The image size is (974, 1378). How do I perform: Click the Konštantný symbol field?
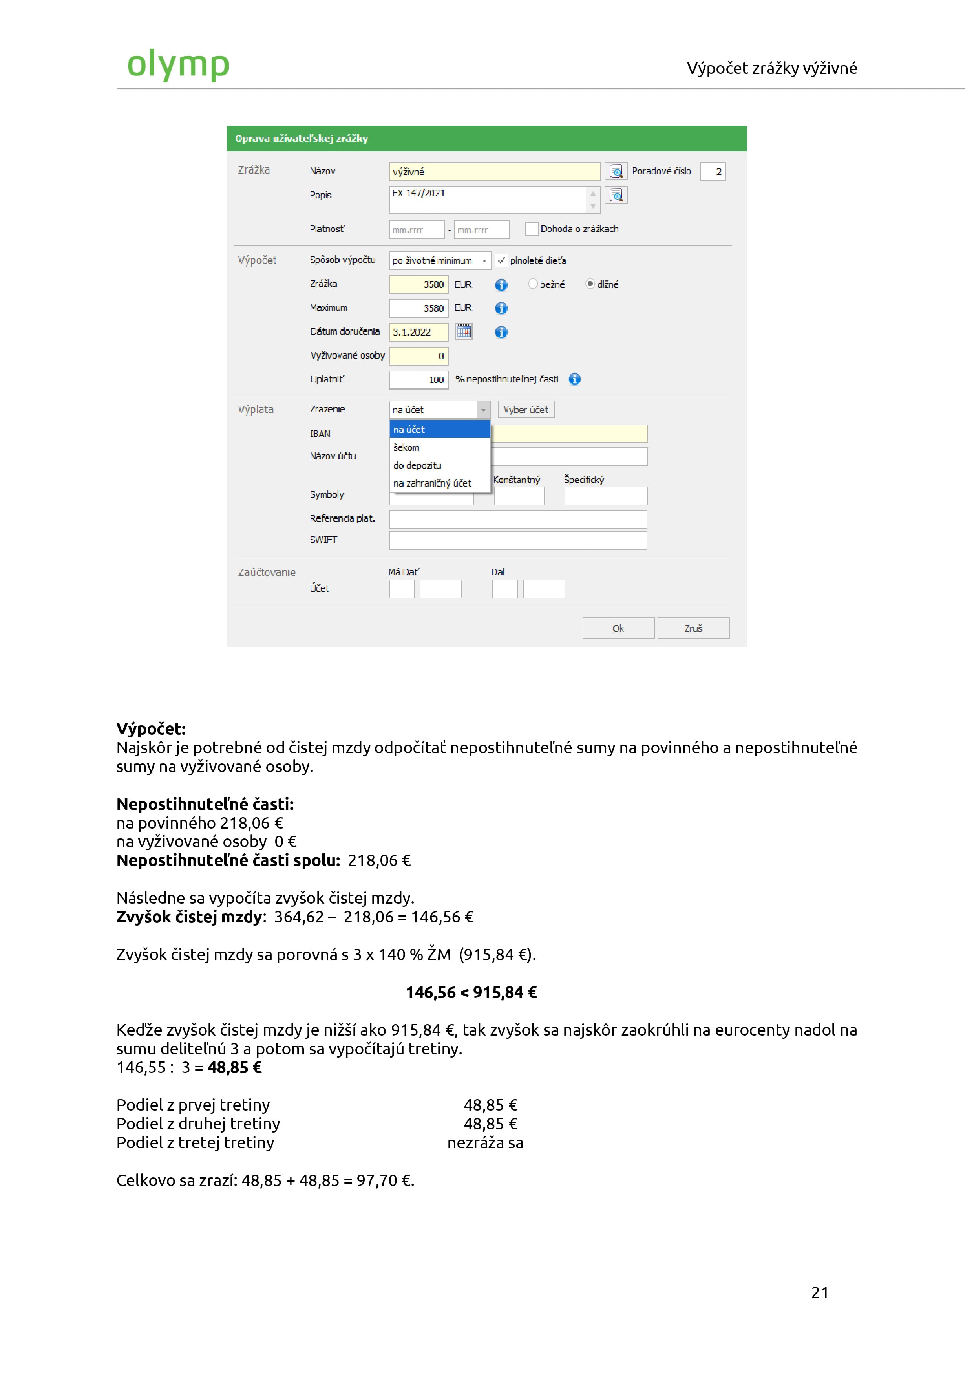(519, 496)
